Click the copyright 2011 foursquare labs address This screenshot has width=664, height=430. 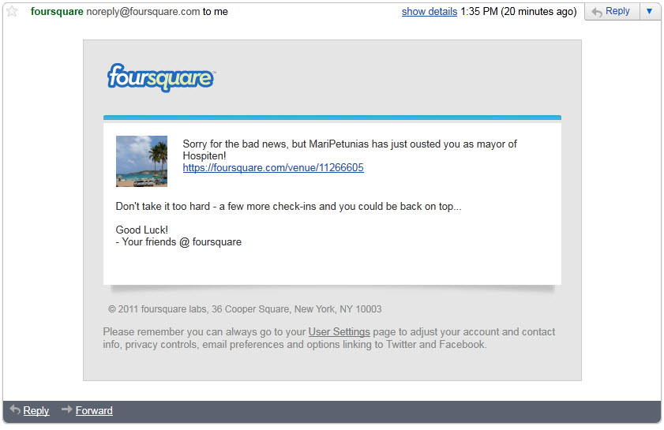pyautogui.click(x=245, y=309)
